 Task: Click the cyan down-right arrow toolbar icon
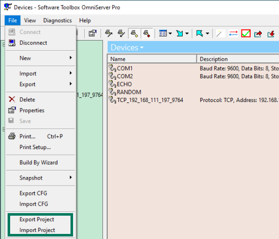click(x=180, y=33)
